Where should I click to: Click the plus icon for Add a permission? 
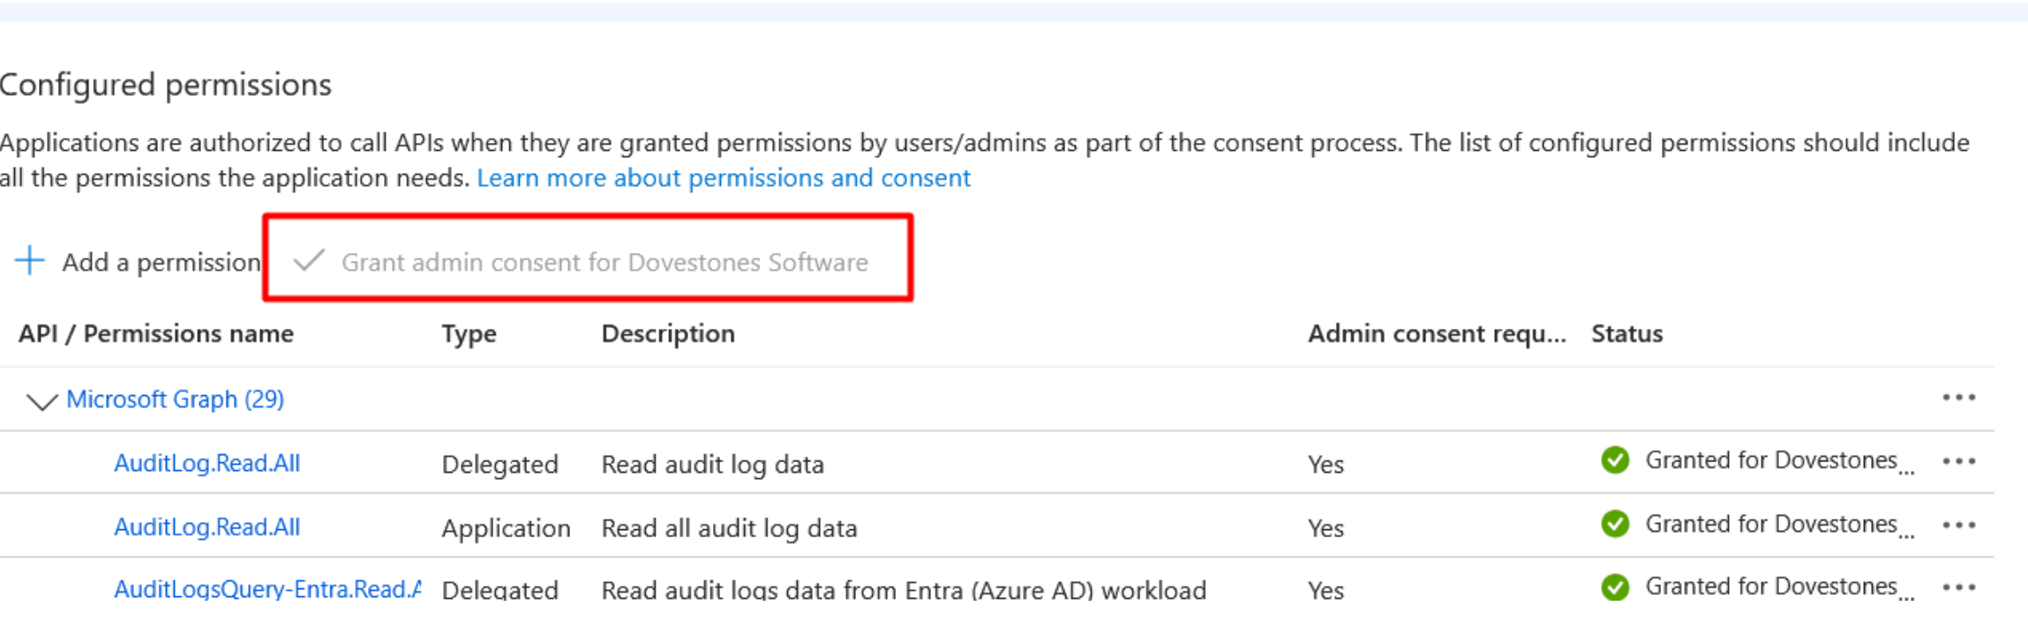tap(30, 261)
